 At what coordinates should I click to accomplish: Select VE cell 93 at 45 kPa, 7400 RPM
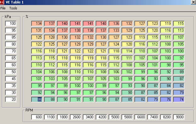(153, 79)
